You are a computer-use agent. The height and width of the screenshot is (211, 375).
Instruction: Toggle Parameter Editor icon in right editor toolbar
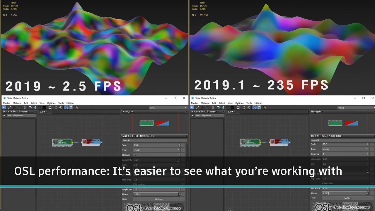point(259,108)
